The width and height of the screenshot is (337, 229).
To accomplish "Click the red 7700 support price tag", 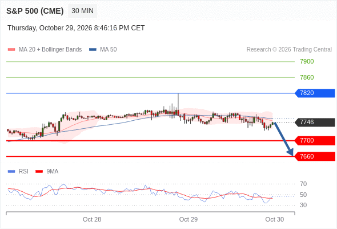I will (x=315, y=141).
